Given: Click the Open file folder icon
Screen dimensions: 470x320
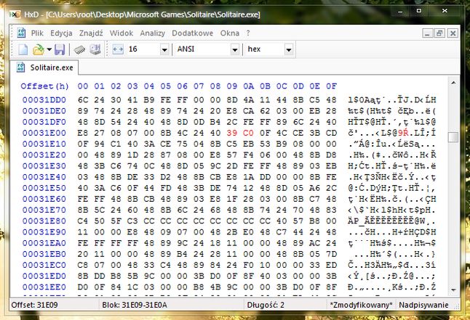Looking at the screenshot, I should coord(39,49).
